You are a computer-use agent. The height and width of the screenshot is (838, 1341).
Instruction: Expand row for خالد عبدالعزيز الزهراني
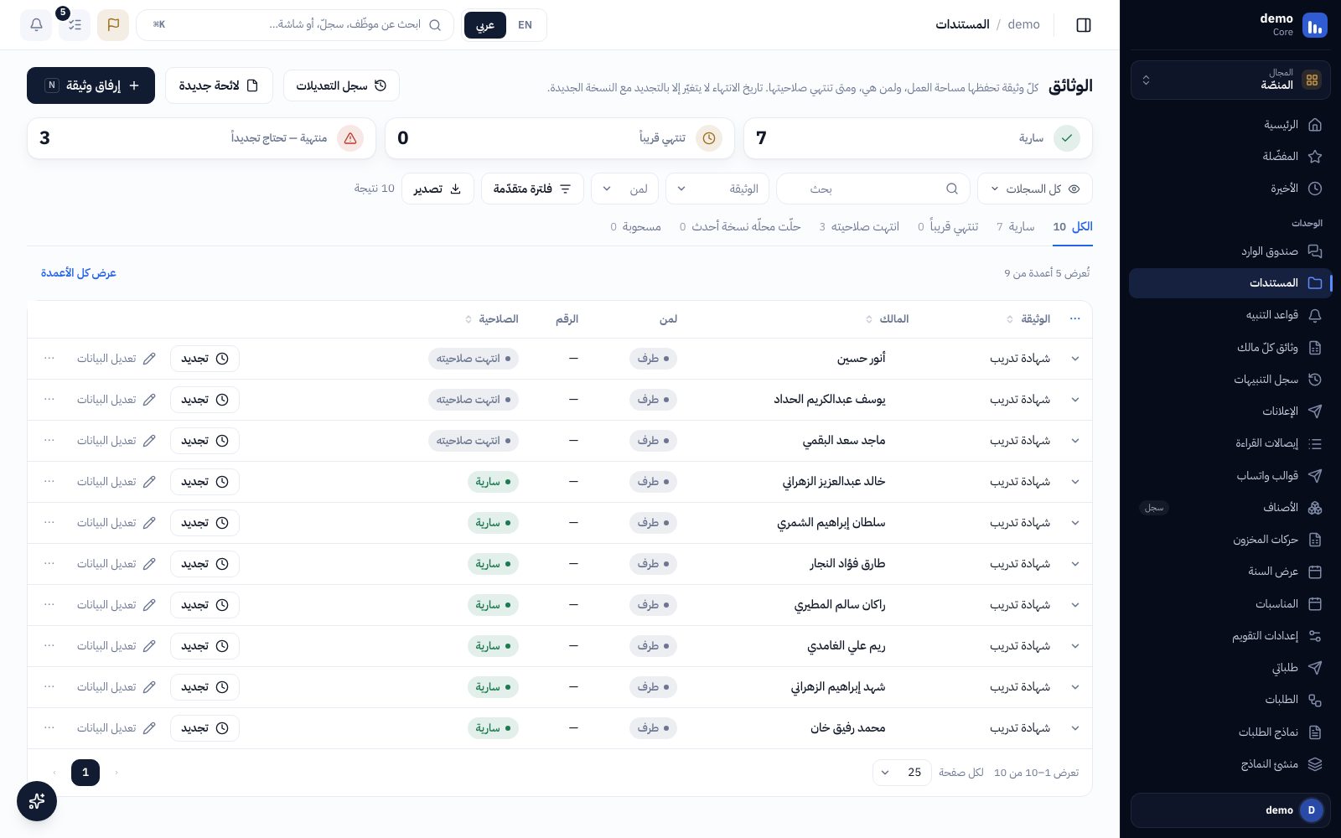pos(1075,482)
